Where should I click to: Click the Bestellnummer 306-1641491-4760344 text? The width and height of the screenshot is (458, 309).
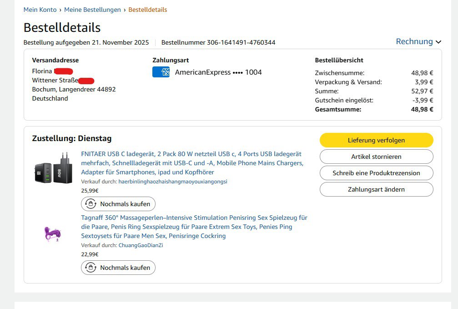(x=218, y=42)
